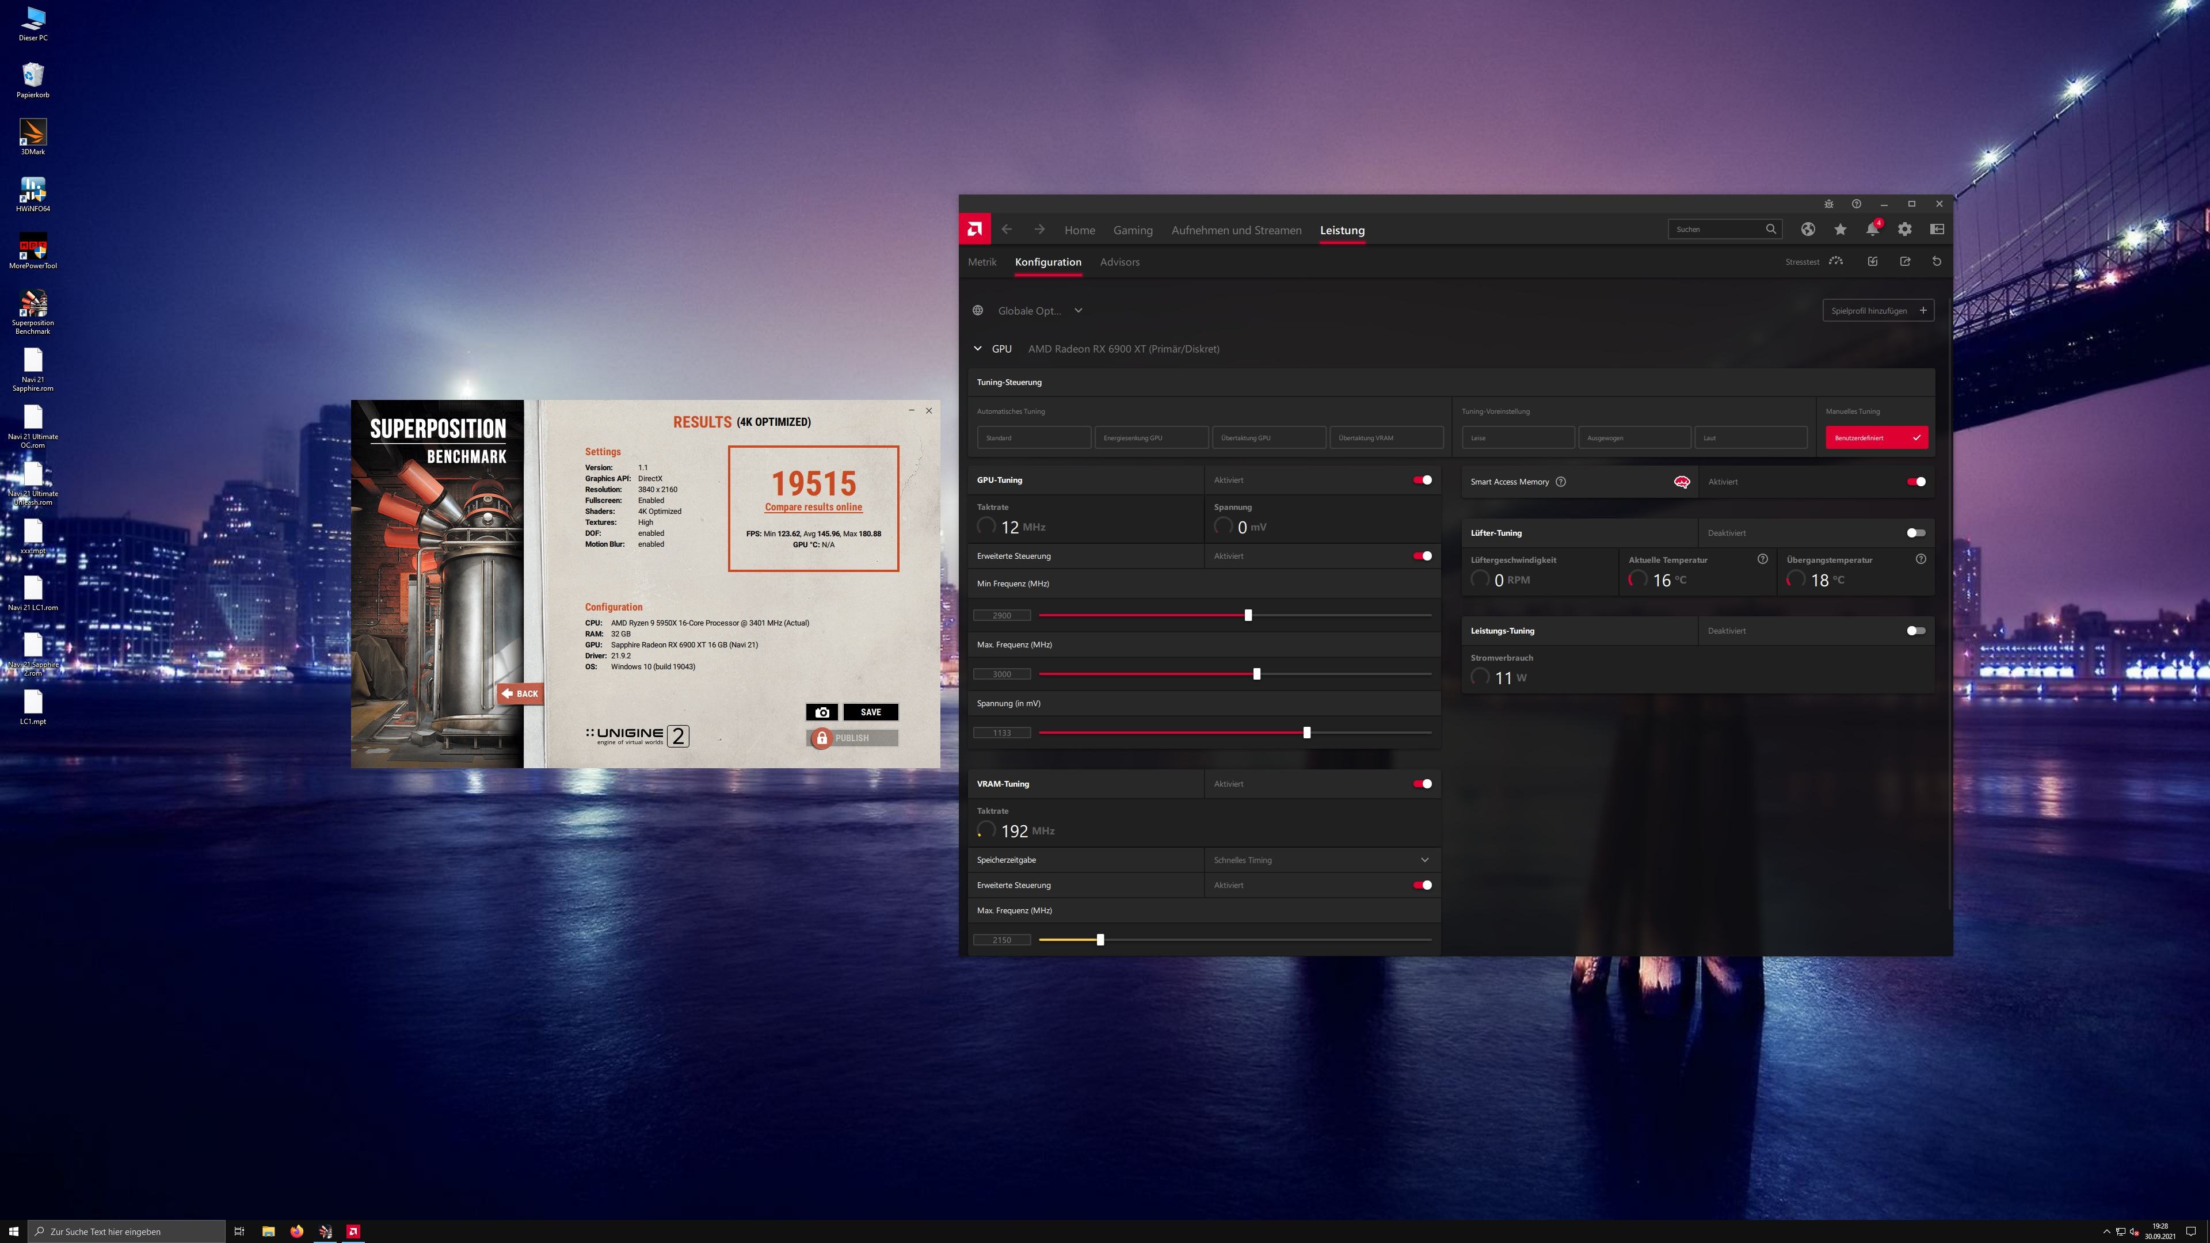The width and height of the screenshot is (2210, 1243).
Task: Collapse the GPU section chevron
Action: [x=977, y=349]
